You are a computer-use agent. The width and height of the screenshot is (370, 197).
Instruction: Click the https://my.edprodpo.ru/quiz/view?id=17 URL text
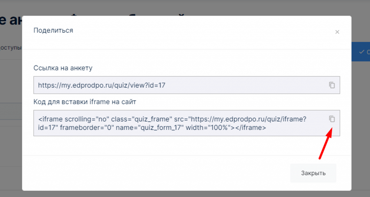pos(102,85)
